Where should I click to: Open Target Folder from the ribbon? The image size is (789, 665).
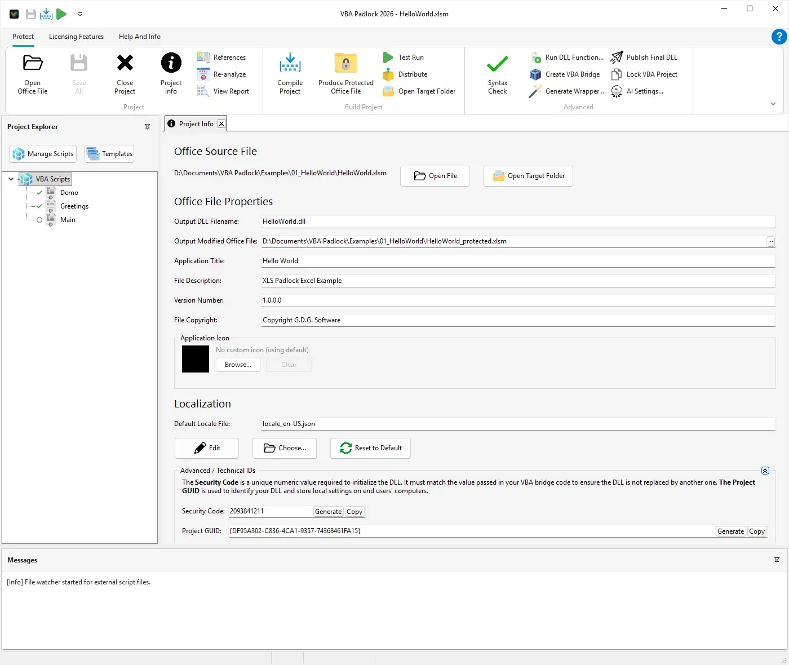(x=419, y=91)
